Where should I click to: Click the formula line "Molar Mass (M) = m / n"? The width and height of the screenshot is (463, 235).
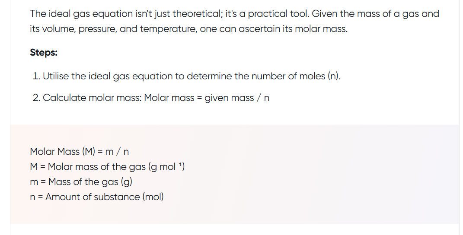click(80, 151)
